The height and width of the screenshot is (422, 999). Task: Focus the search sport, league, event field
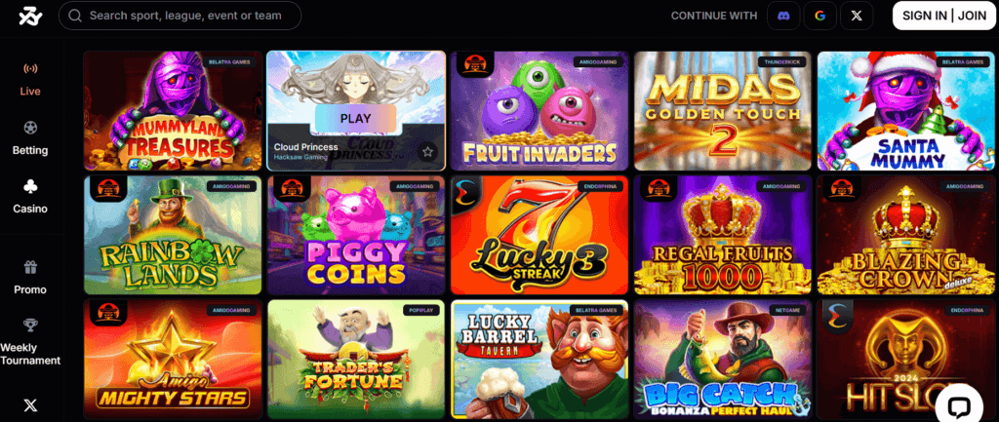(180, 16)
